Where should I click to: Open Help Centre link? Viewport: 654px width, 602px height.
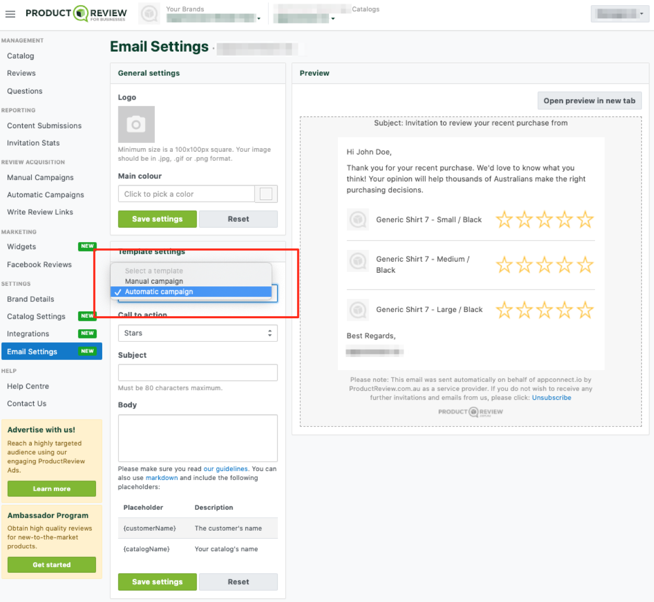[28, 386]
